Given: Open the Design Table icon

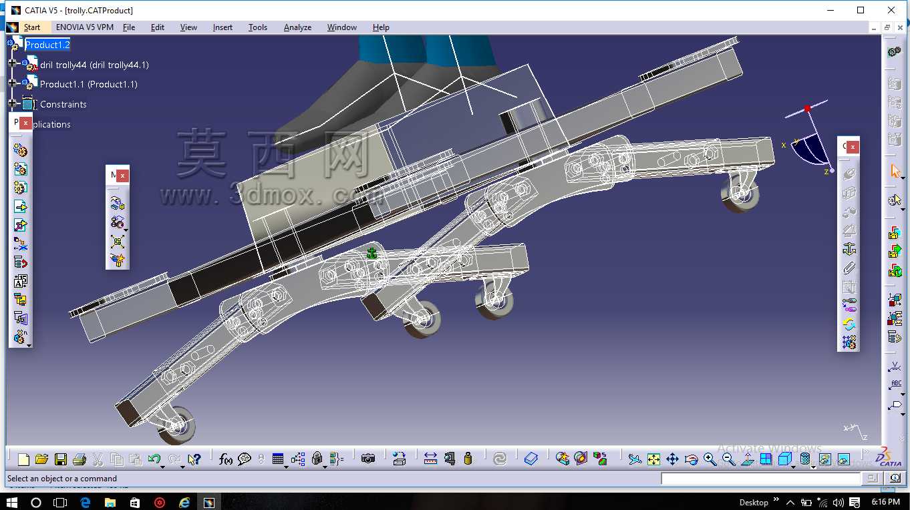Looking at the screenshot, I should point(278,459).
